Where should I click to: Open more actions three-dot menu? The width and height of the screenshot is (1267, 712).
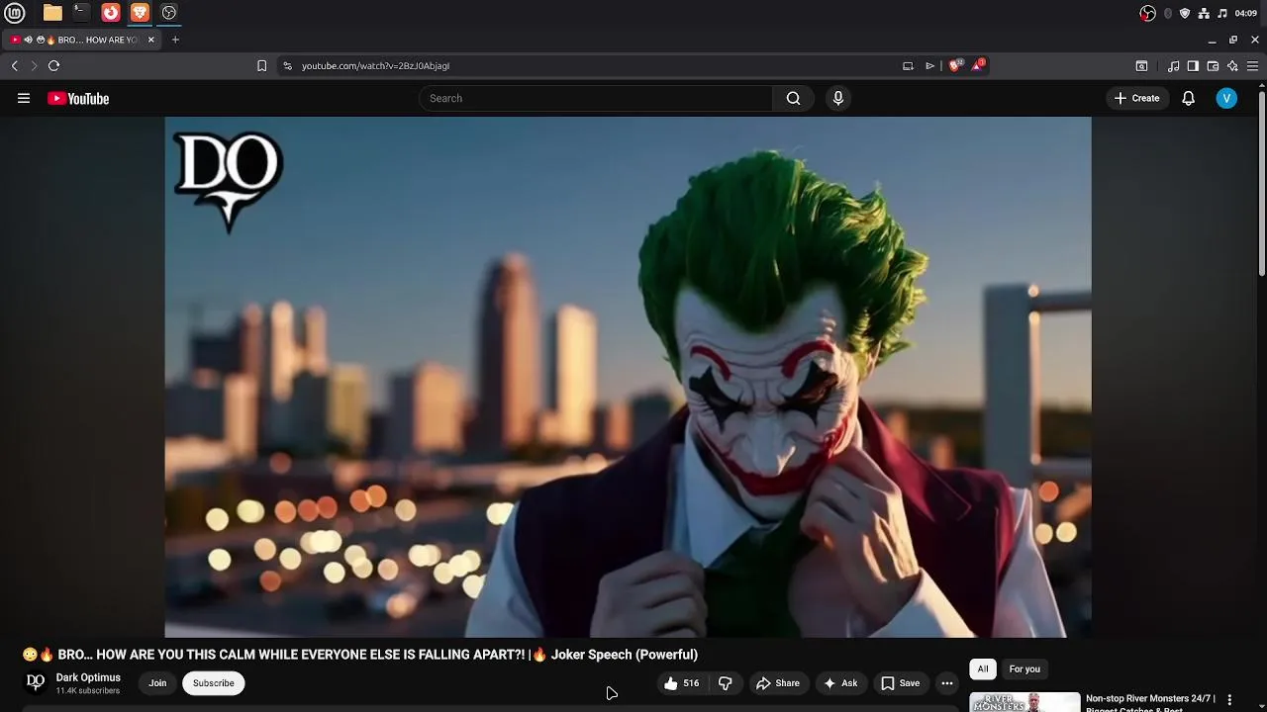(947, 683)
